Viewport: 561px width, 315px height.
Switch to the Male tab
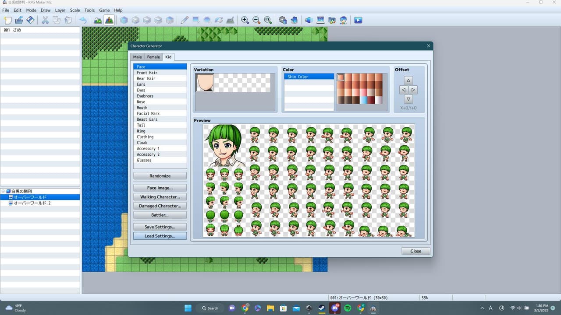[x=138, y=57]
